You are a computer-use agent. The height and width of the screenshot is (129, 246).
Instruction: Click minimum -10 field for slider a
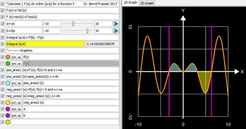pyautogui.click(x=52, y=24)
